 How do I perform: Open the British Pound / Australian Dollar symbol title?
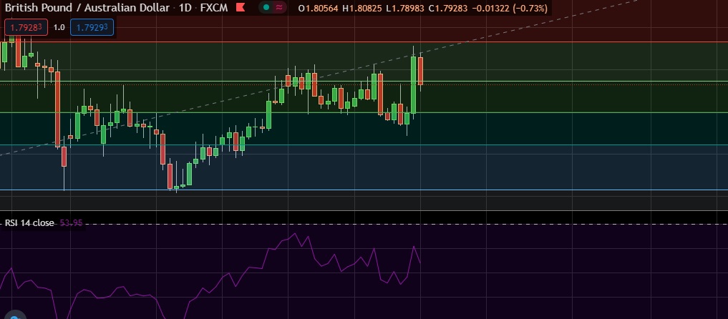tap(87, 8)
